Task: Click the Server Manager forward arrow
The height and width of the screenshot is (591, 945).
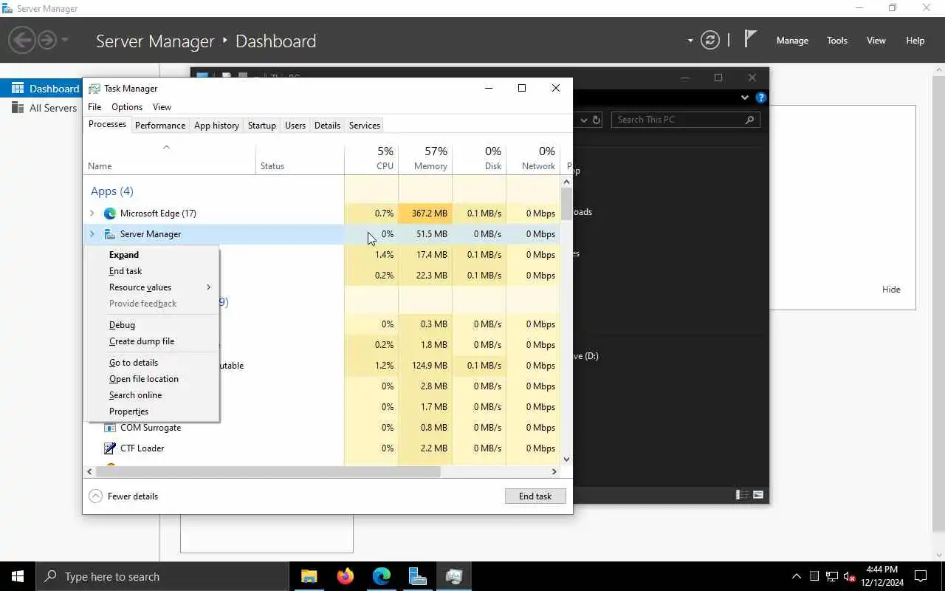Action: pos(47,40)
